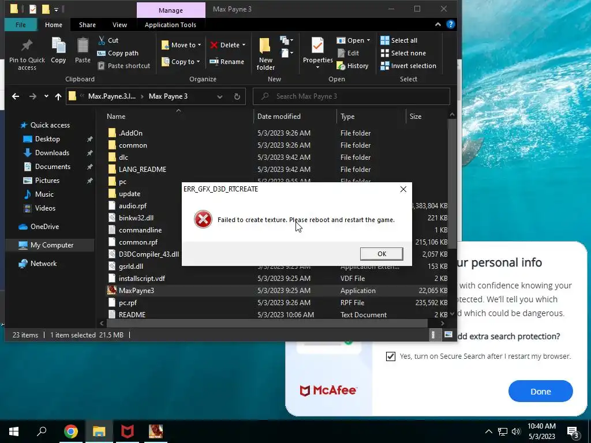Select the dlc folder row
The width and height of the screenshot is (591, 443).
(277, 157)
